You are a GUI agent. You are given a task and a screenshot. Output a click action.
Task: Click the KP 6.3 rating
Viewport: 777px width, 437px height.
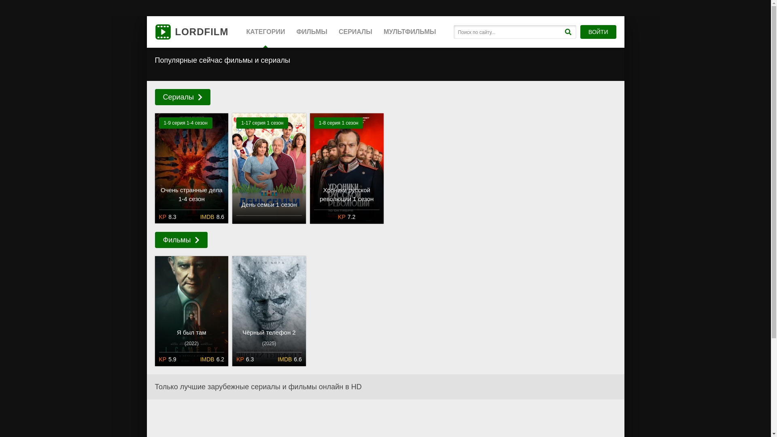tap(245, 359)
